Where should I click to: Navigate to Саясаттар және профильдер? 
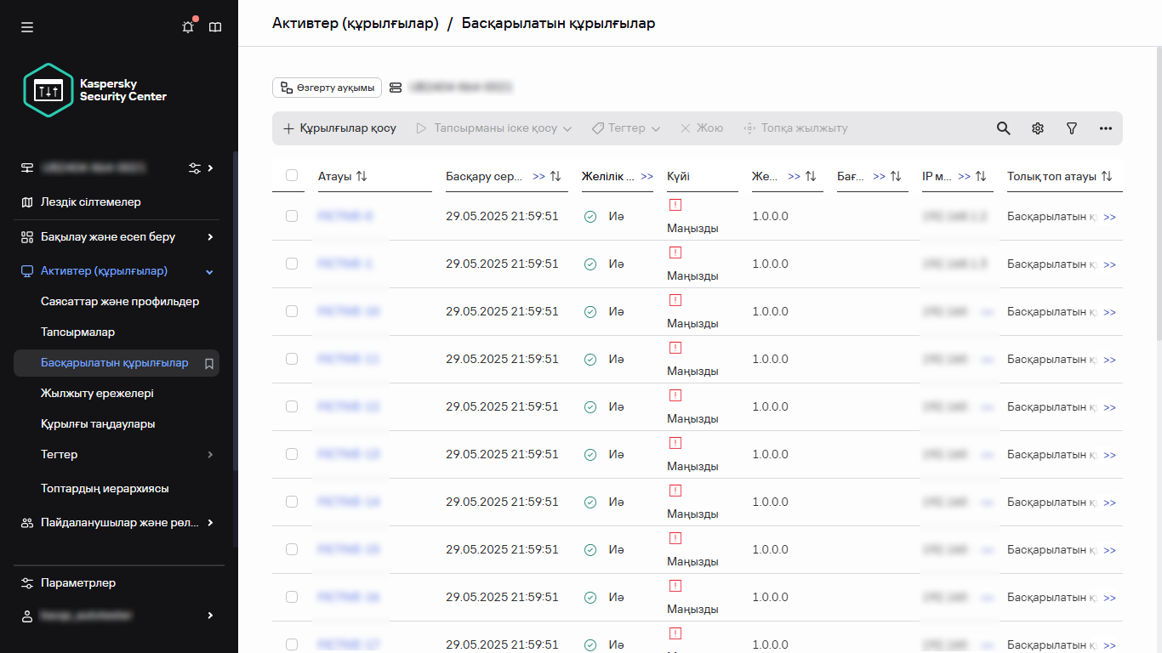point(119,301)
